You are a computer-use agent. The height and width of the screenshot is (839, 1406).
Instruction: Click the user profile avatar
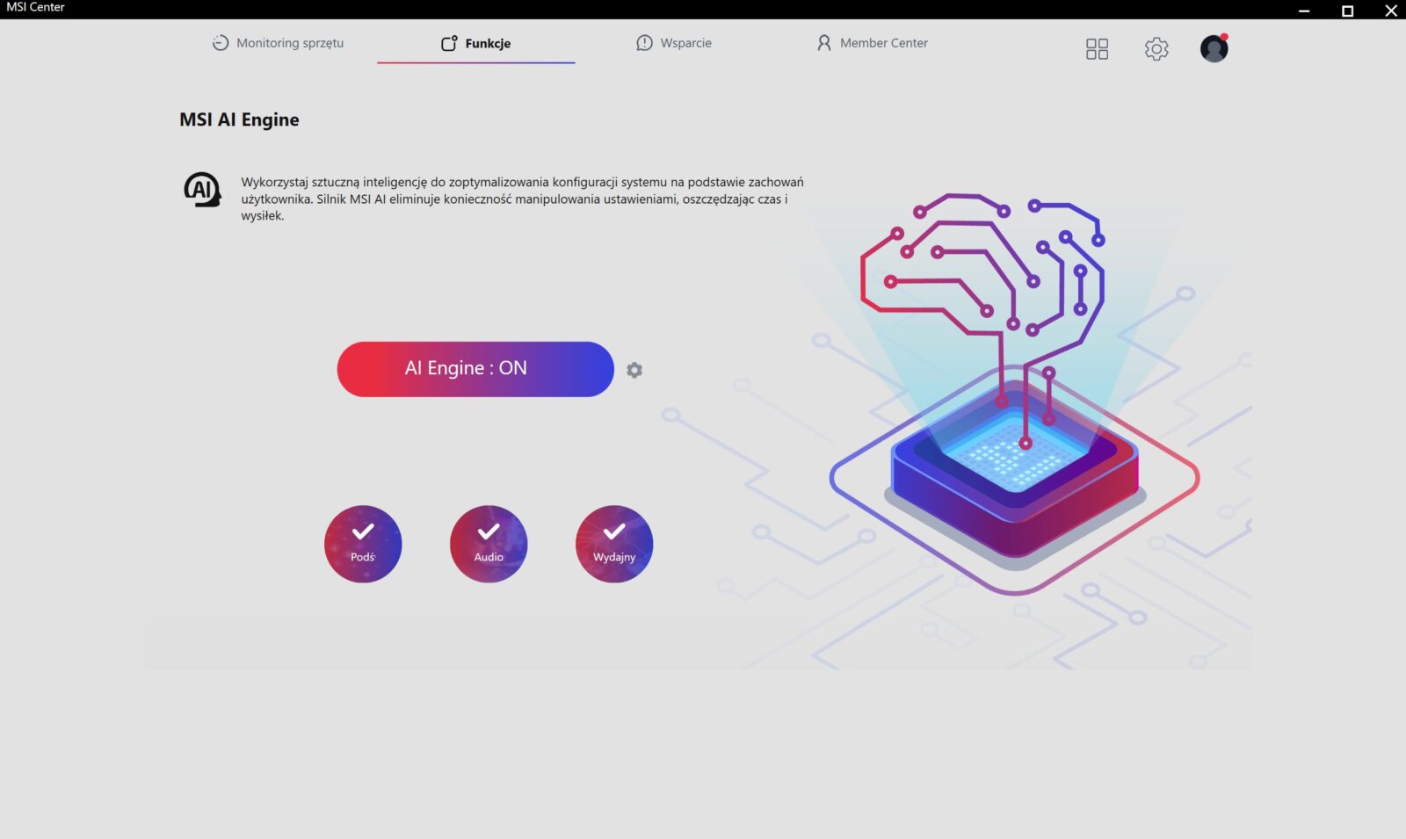pos(1214,49)
